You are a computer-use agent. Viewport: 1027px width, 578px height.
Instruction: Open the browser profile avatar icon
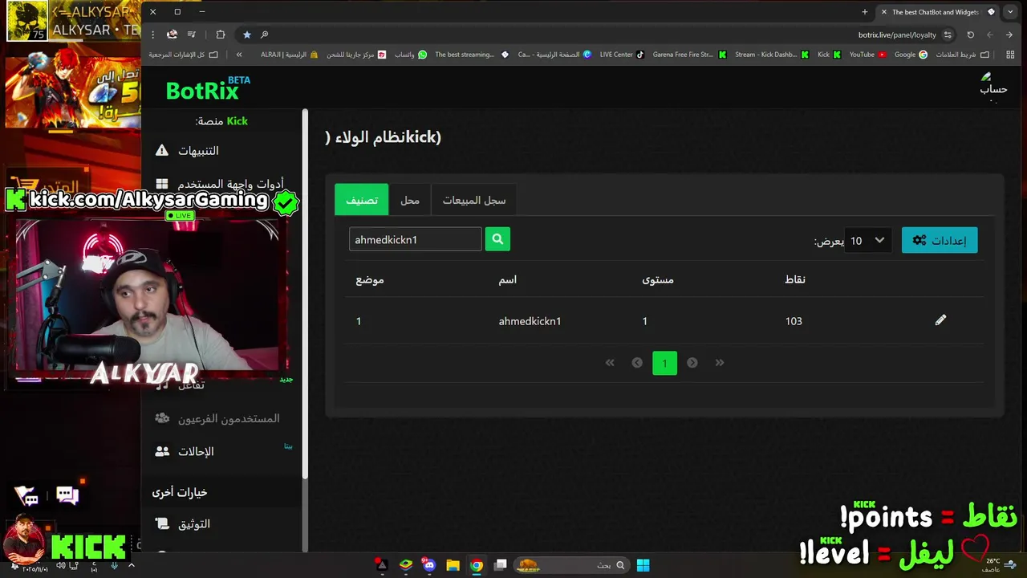[172, 35]
